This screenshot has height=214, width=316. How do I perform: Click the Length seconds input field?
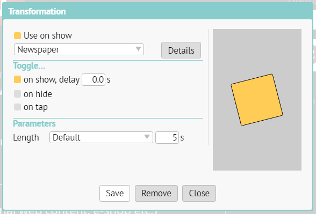coord(167,137)
